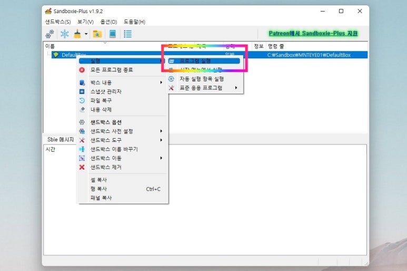Open 스냅샷 관리자 from context menu
407x271 pixels.
point(122,91)
